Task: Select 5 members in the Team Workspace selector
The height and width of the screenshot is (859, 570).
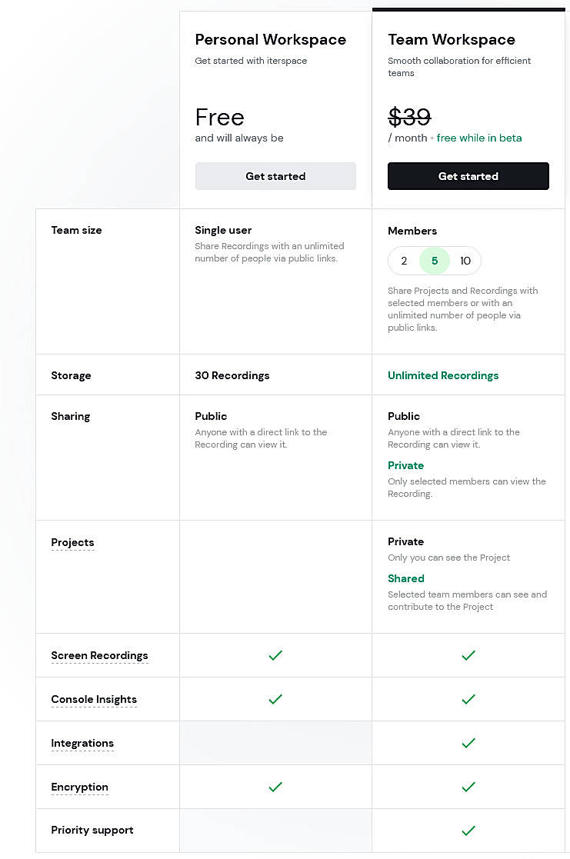Action: [435, 261]
